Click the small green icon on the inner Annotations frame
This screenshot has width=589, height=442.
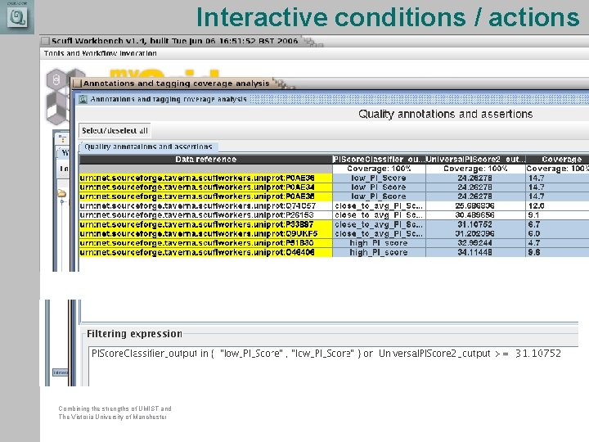83,99
